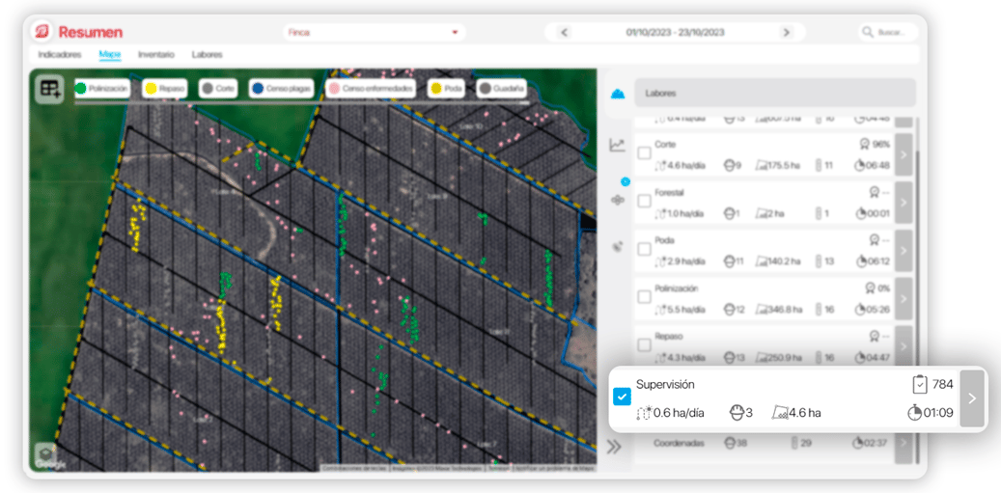Viewport: 1001px width, 493px height.
Task: Collapse side panel with double chevron icon
Action: [614, 447]
